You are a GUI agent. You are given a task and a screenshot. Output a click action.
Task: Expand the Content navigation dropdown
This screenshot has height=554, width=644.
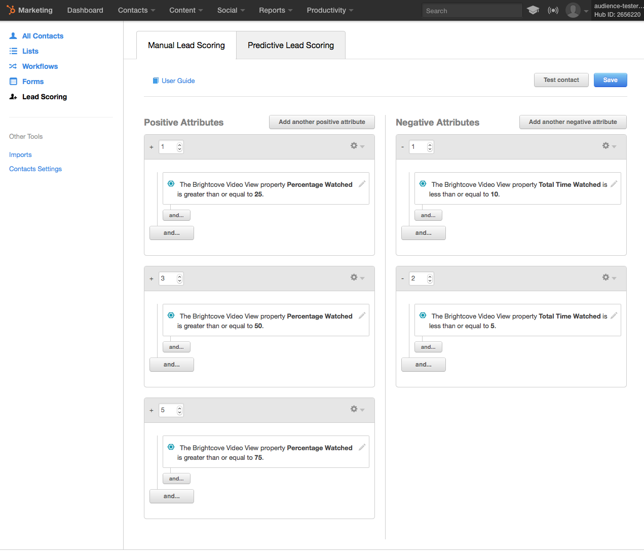(186, 10)
